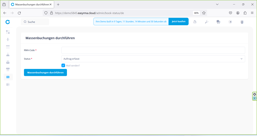Open the dashboard grid icon in sidebar
Viewport: 257px width, 136px height.
[x=8, y=32]
